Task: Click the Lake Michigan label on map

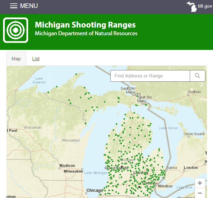Action: (96, 173)
